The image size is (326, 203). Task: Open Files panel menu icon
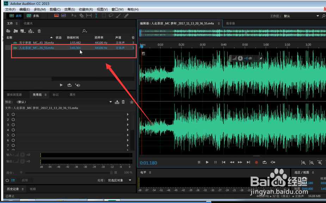tap(17, 24)
